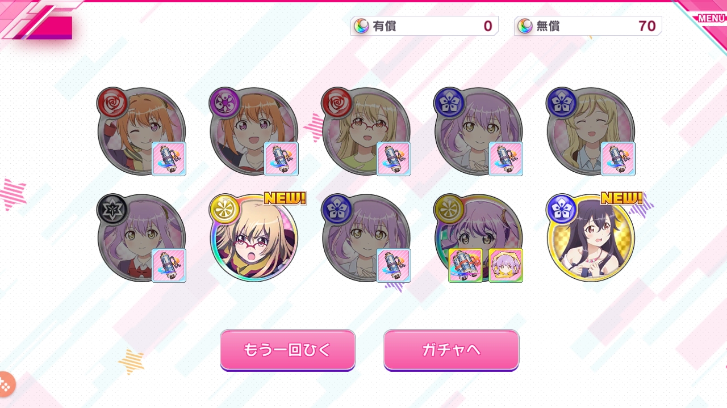
Task: Open the MENU in the corner
Action: (x=711, y=18)
